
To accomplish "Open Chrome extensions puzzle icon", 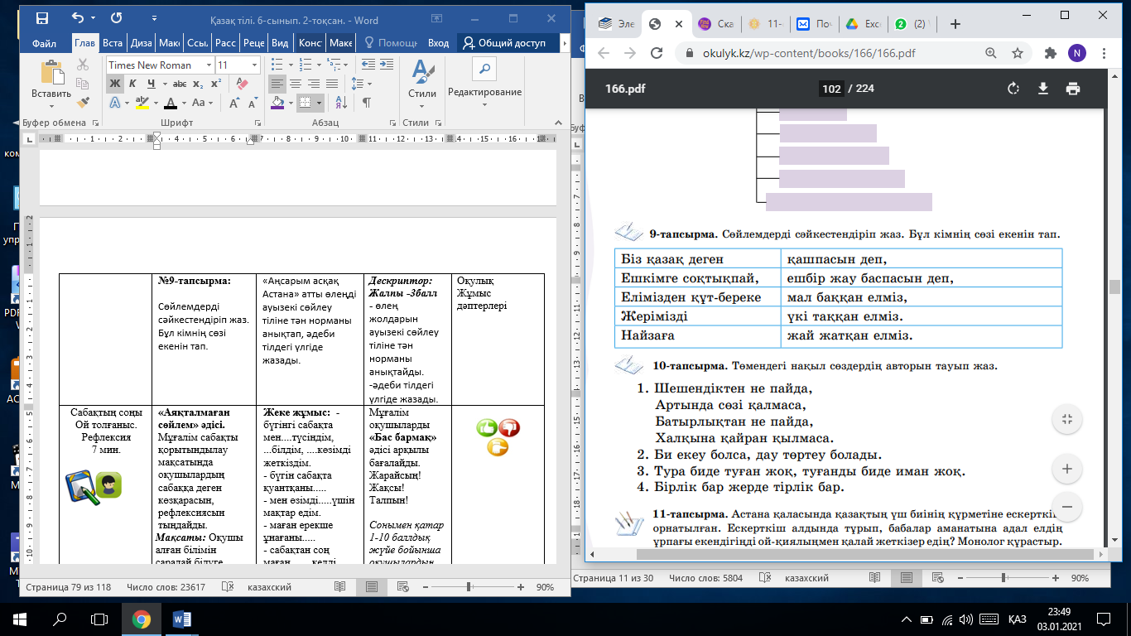I will [x=1051, y=53].
